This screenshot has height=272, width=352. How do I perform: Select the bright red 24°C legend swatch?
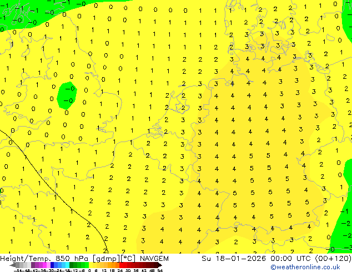click(x=121, y=265)
